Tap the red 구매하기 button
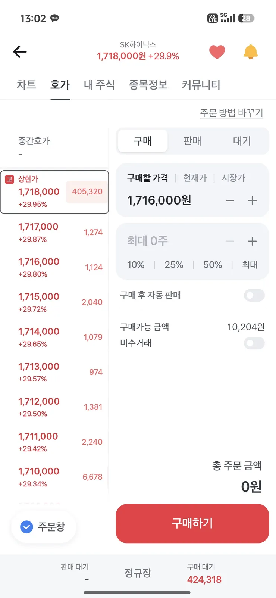276x598 pixels. tap(192, 523)
